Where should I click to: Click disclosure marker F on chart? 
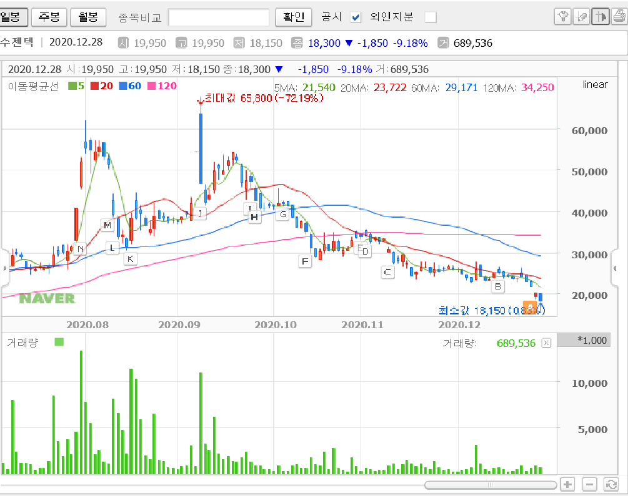(305, 261)
